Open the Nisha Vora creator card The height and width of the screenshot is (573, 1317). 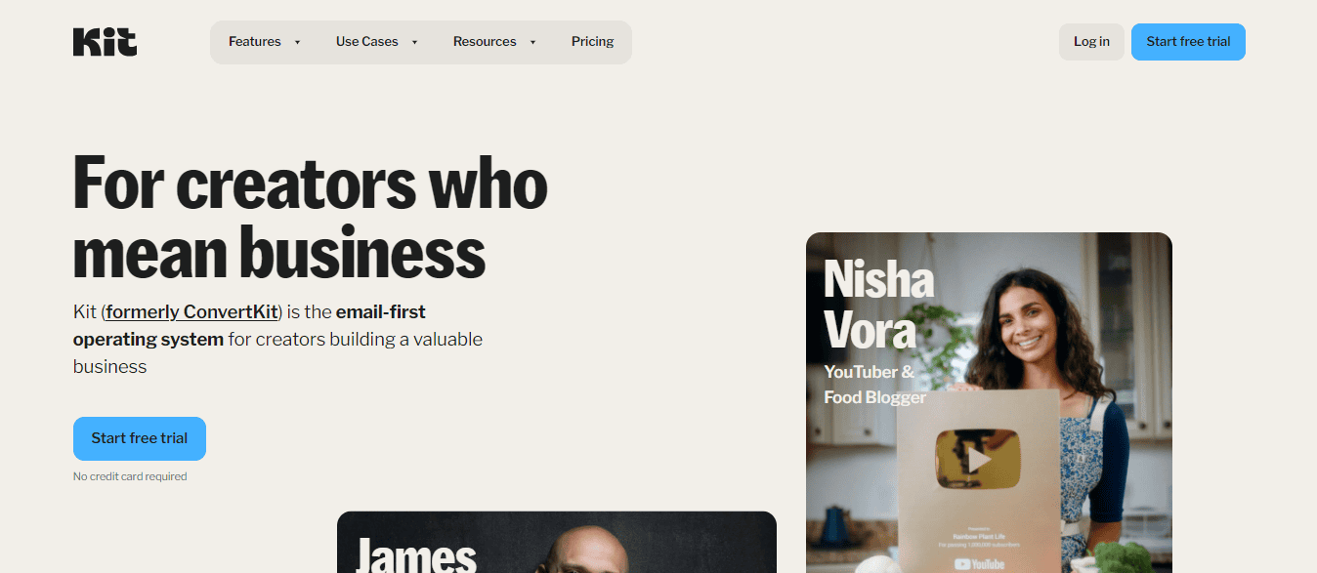(x=989, y=402)
